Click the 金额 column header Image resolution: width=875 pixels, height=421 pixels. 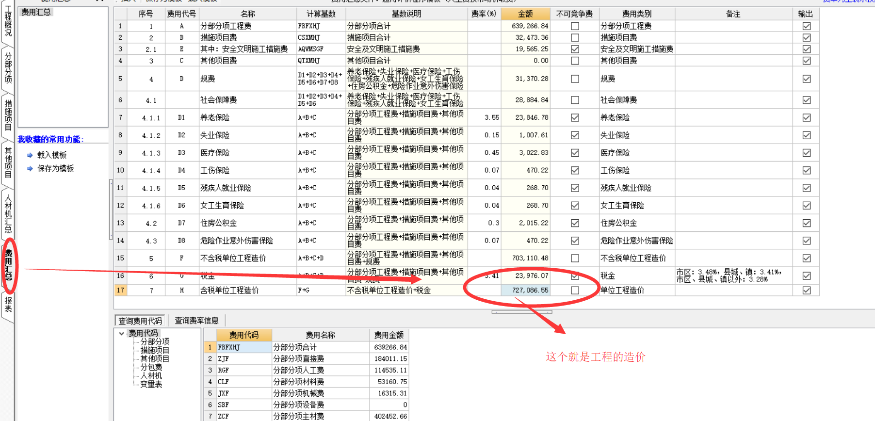[525, 14]
